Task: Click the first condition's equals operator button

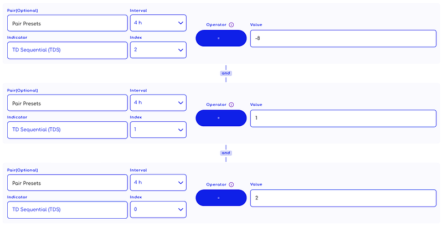Action: point(221,38)
